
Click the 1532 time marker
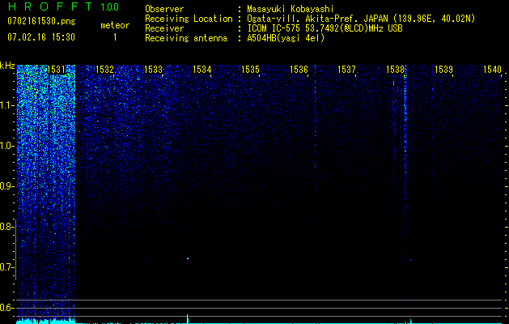coord(105,69)
